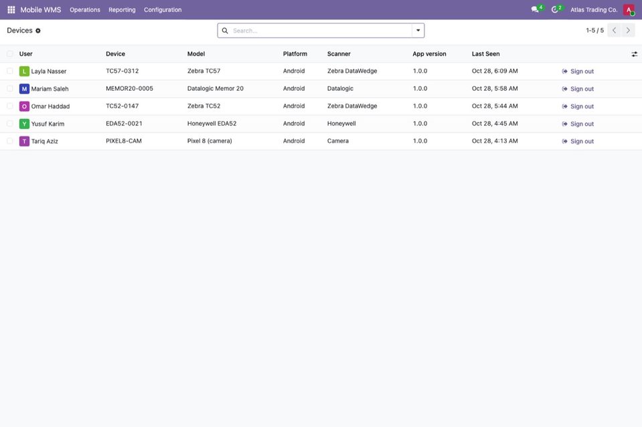Sign out Omar Haddad's device
The height and width of the screenshot is (427, 642).
pos(578,106)
